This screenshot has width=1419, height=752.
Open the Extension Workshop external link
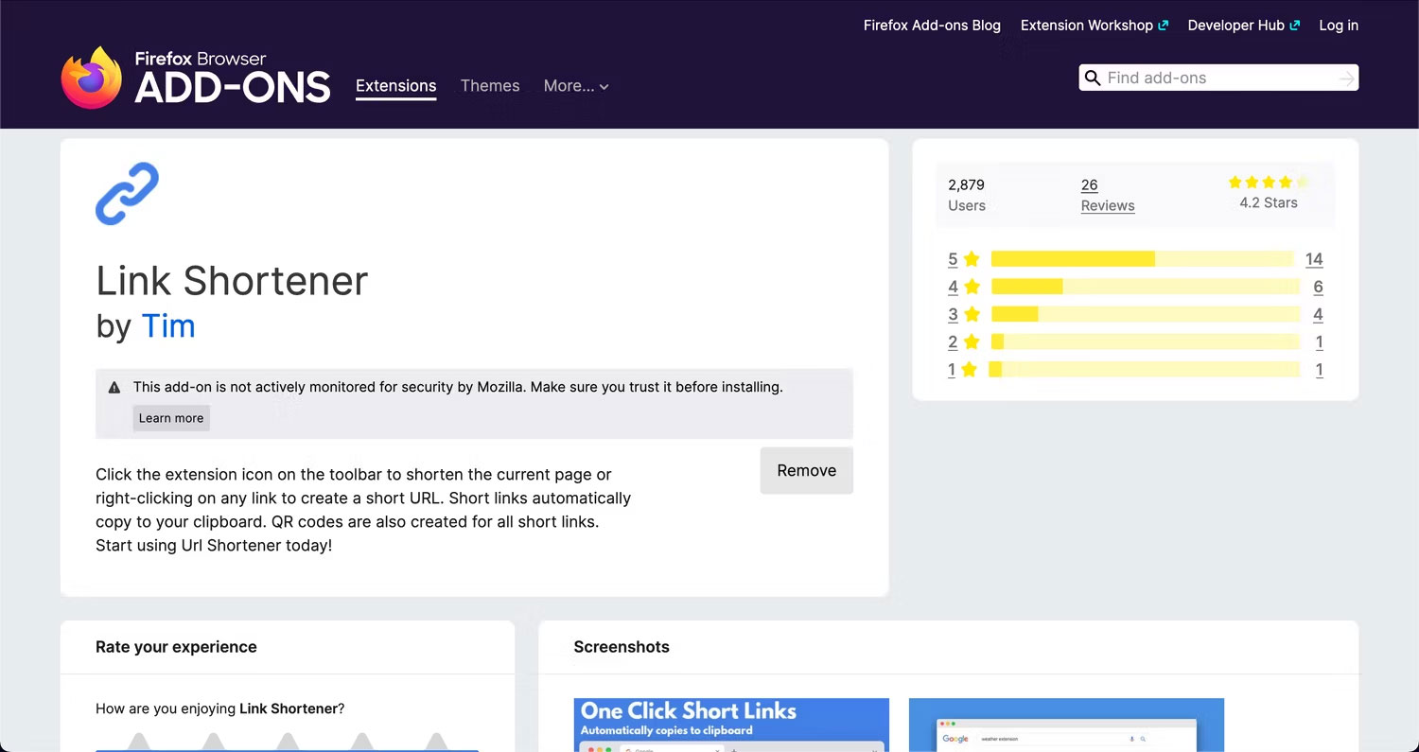1095,26
